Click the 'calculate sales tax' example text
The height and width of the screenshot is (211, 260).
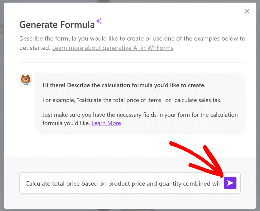coord(198,100)
